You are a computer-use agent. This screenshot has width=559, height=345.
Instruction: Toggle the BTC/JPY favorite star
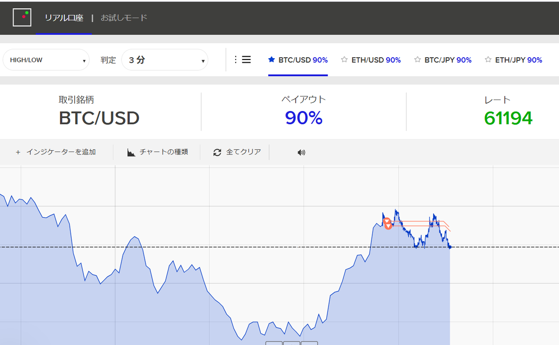[x=417, y=60]
